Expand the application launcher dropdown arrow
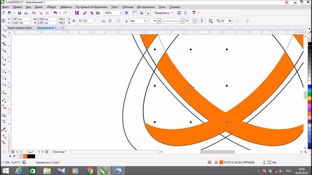312x175 pixels. pos(198,13)
